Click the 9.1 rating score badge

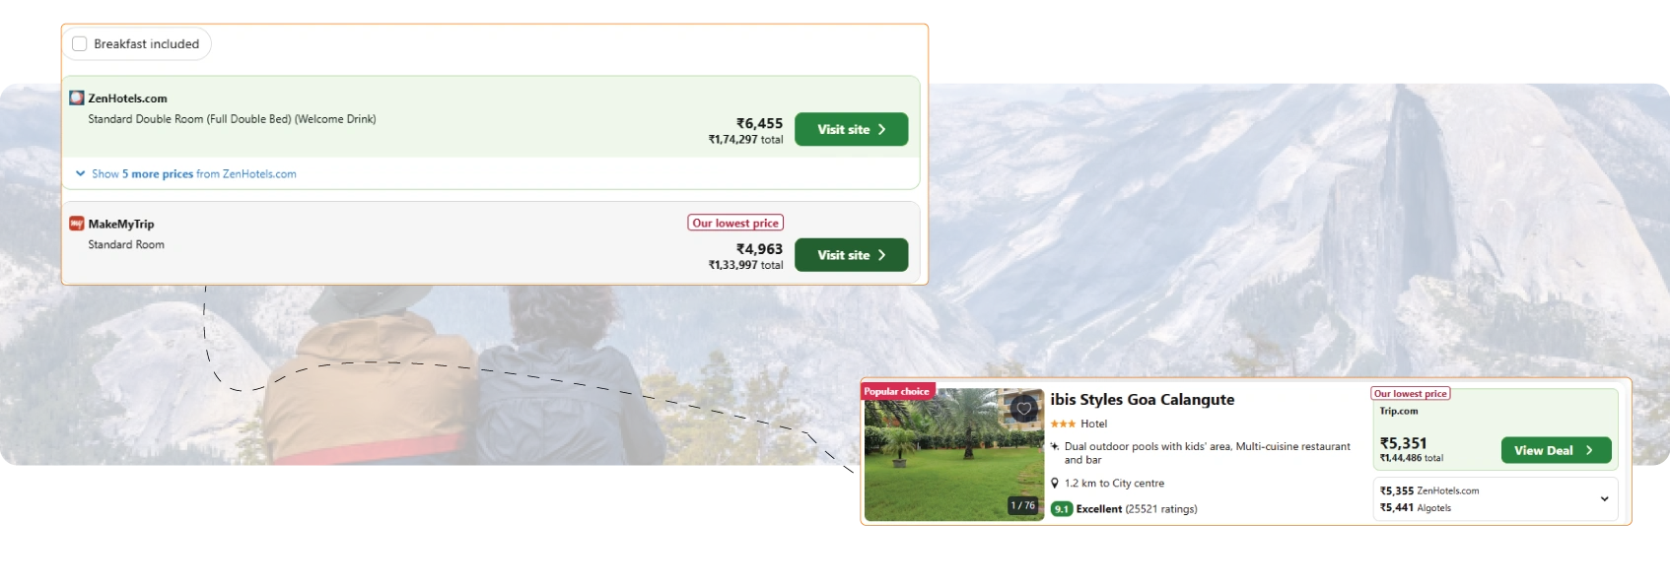(x=1062, y=509)
